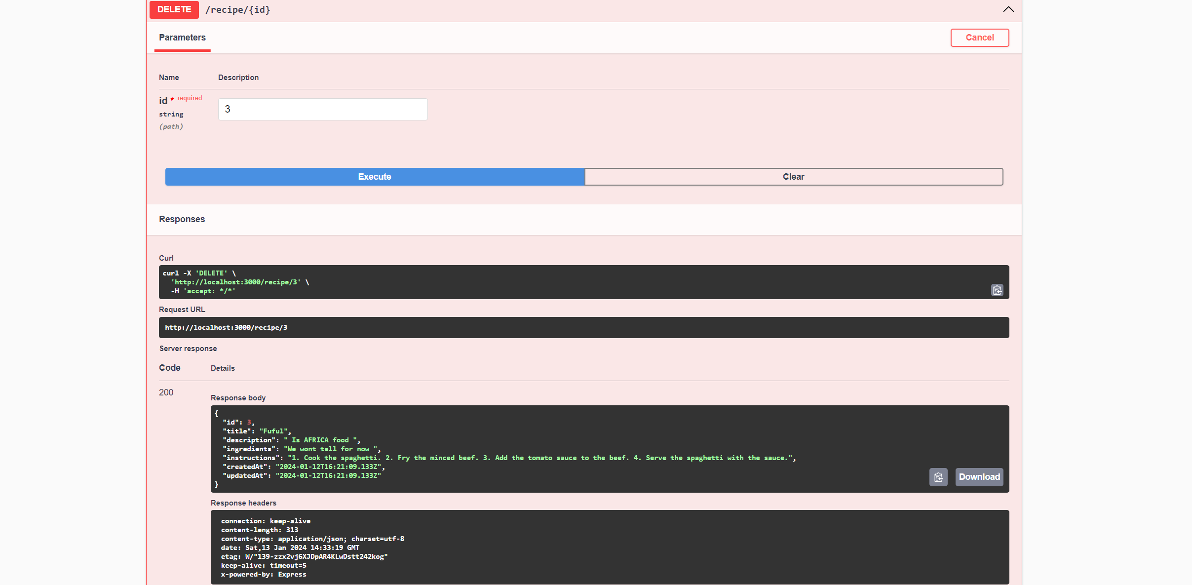Screen dimensions: 1192x585
Task: Click the response body JSON block
Action: (610, 449)
